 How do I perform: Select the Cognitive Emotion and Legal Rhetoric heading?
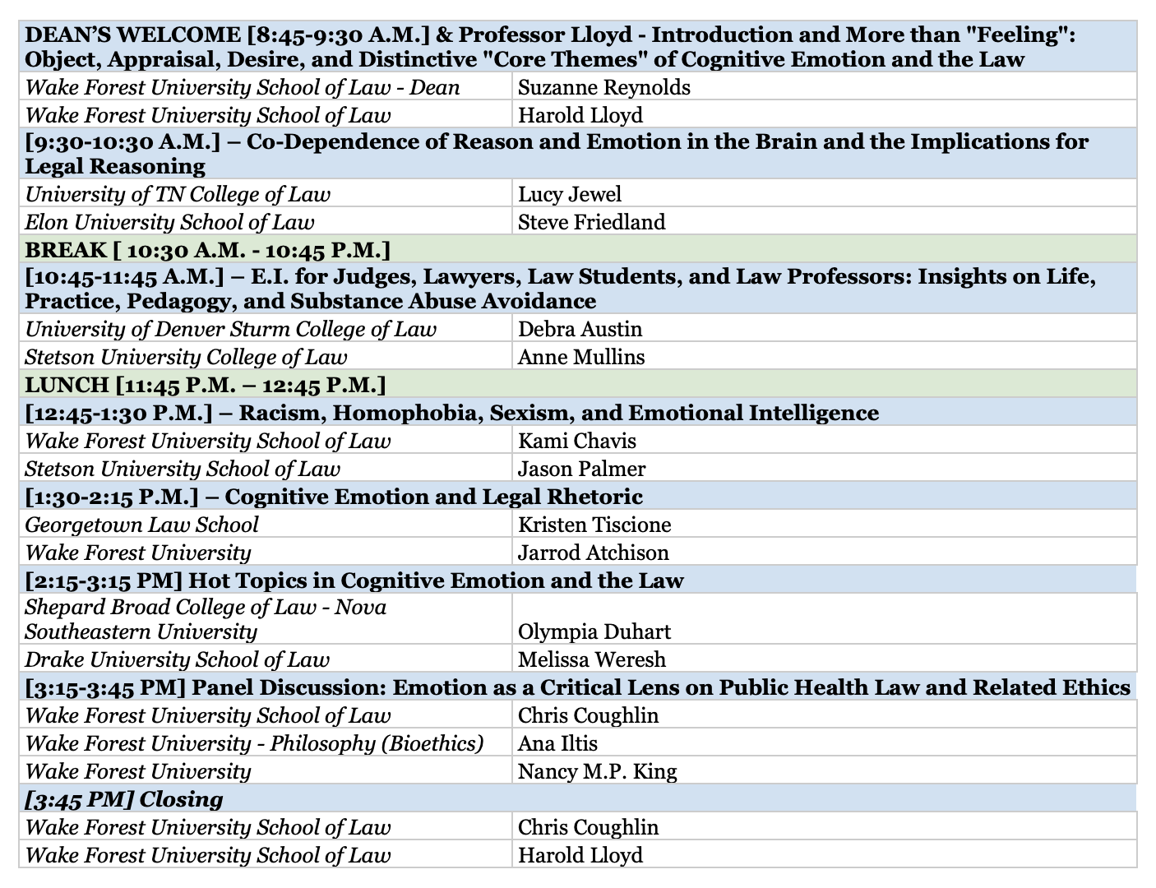(578, 496)
